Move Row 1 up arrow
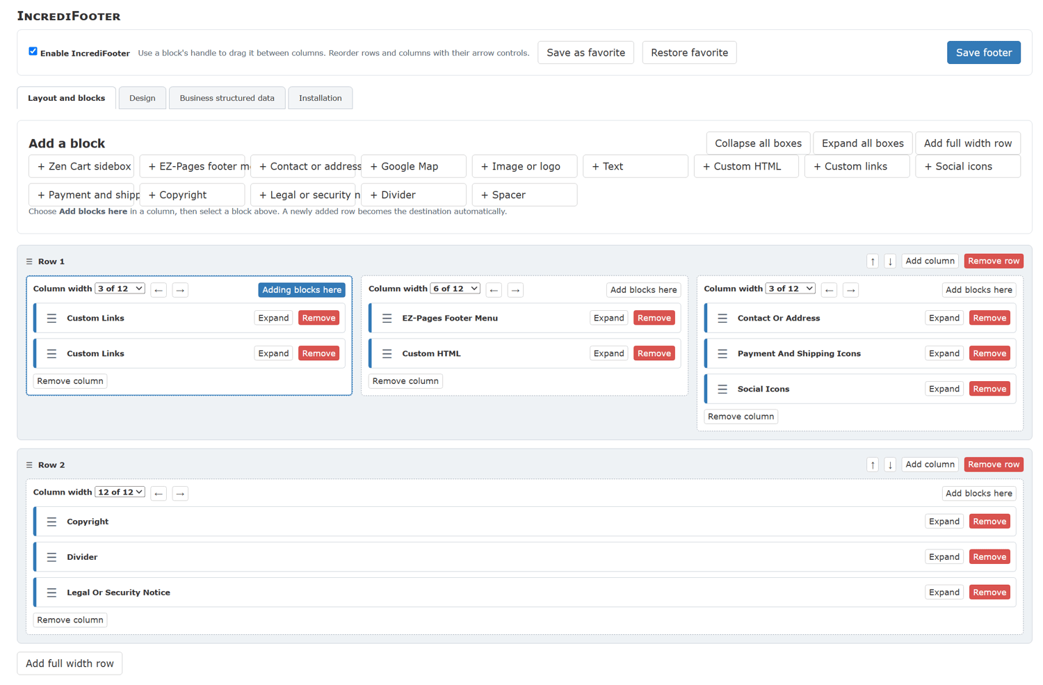Screen dimensions: 1043x685 click(x=873, y=261)
